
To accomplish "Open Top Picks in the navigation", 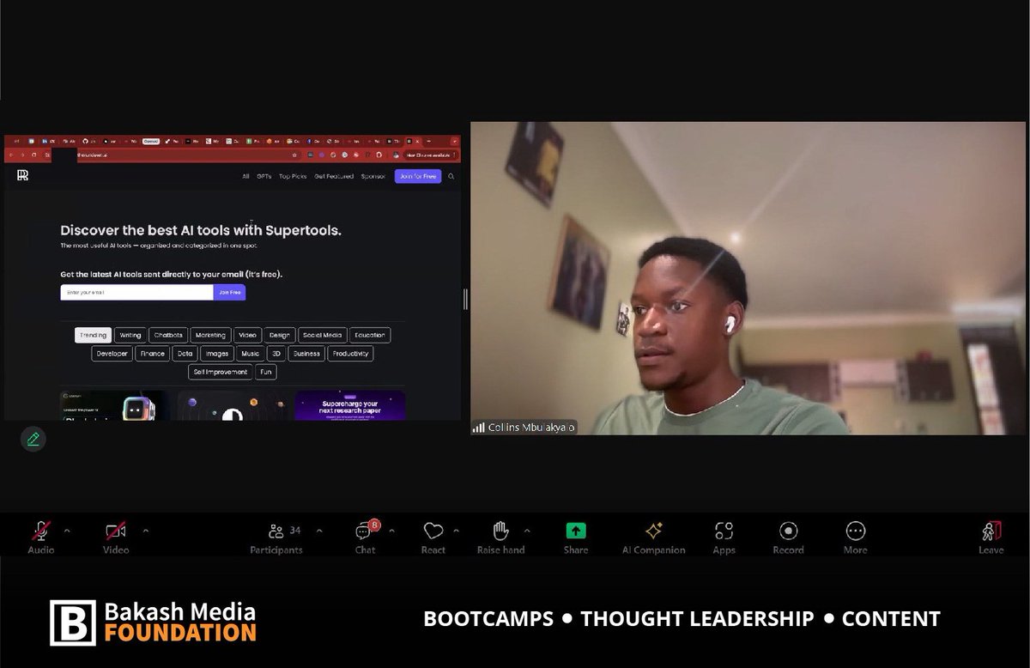I will point(293,176).
